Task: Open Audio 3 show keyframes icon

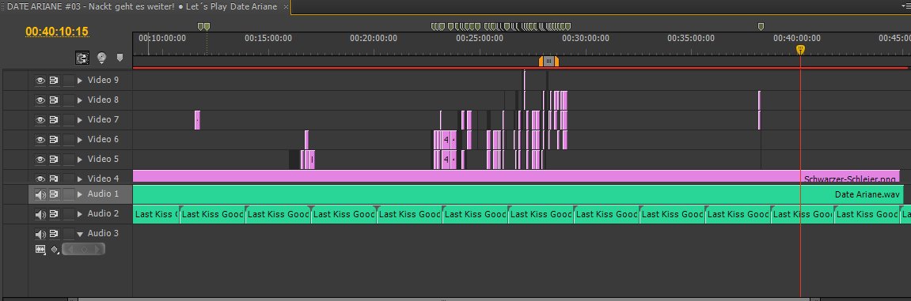Action: coord(54,250)
